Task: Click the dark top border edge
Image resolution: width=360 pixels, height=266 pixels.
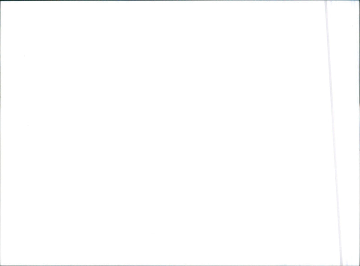Action: coord(180,0)
